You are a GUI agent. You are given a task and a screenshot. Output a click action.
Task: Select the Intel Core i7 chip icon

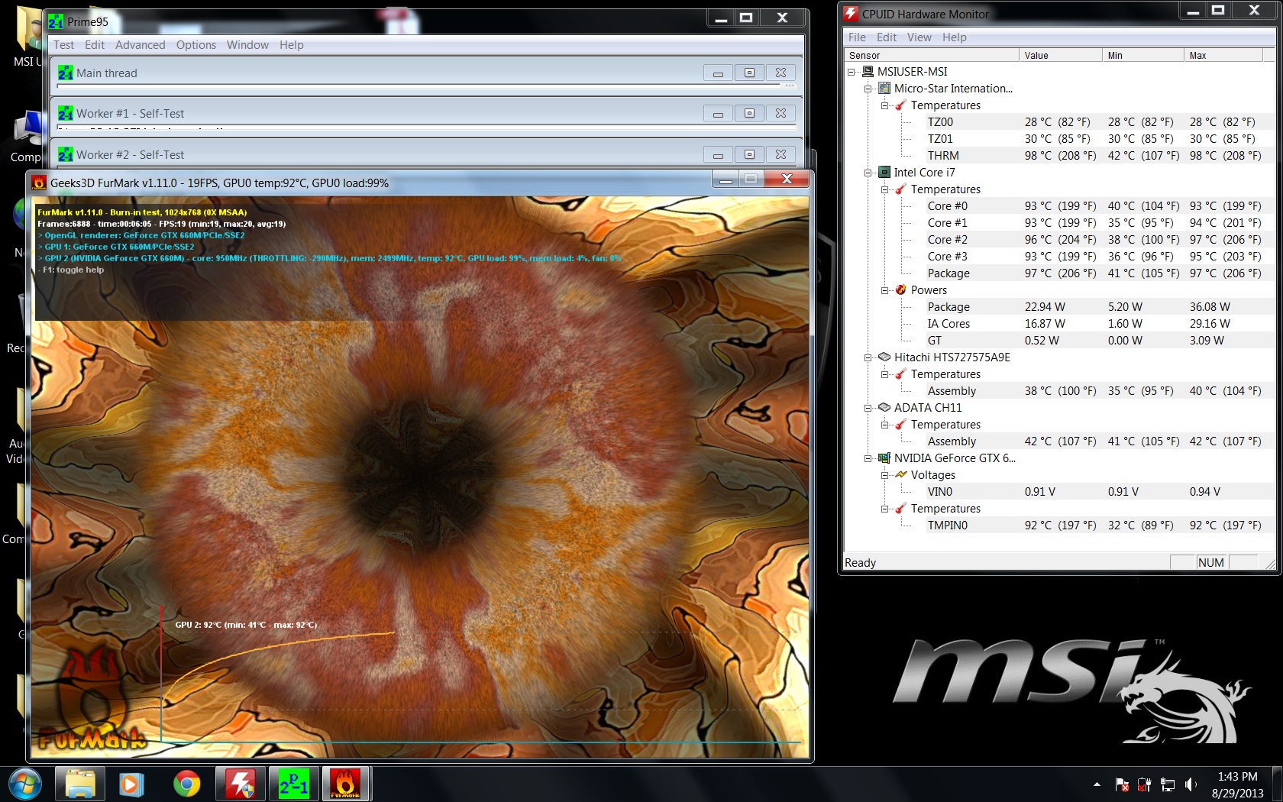point(884,172)
